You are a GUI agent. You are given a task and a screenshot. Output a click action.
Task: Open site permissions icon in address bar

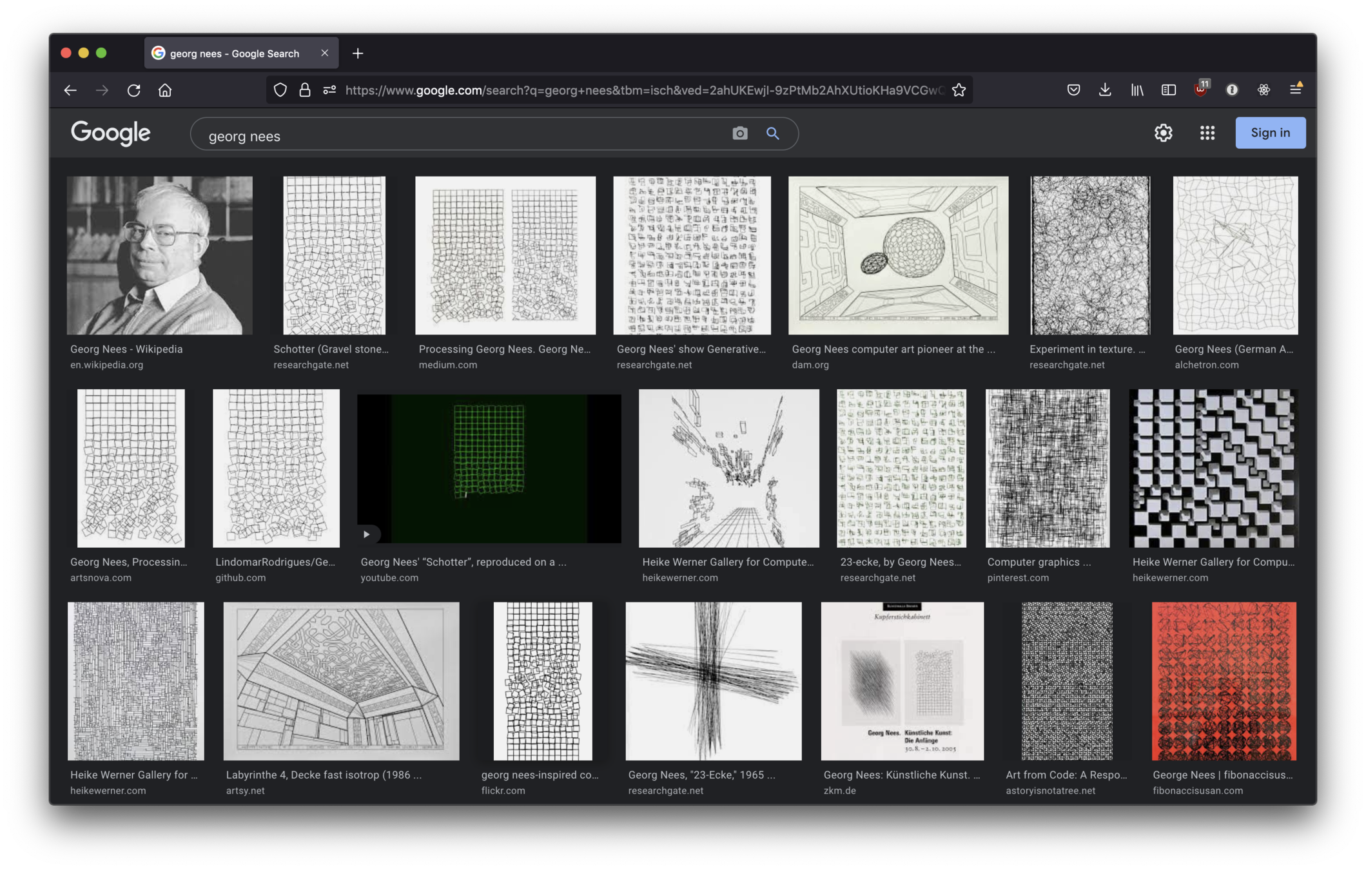point(329,90)
